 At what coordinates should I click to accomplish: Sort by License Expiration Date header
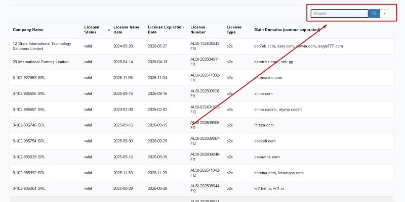click(x=166, y=30)
